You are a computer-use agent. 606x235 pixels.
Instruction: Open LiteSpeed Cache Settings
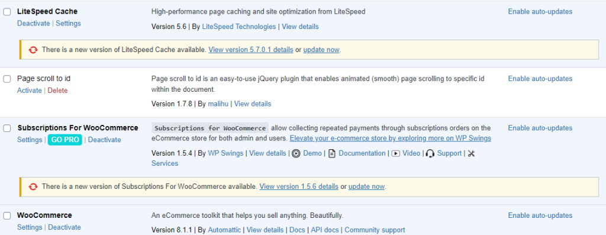(x=69, y=23)
